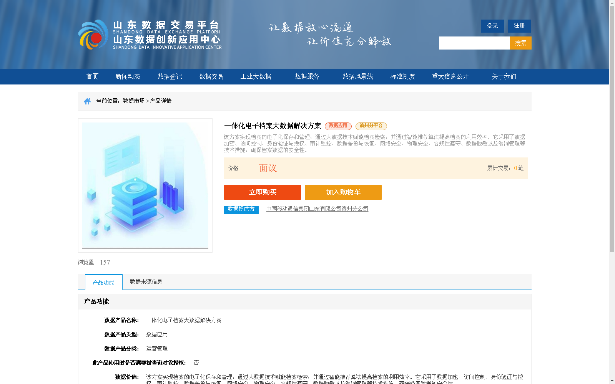Viewport: 615px width, 384px height.
Task: Open the 中国移动通信集团山东有限公司滨州分公司 provider link
Action: [317, 209]
